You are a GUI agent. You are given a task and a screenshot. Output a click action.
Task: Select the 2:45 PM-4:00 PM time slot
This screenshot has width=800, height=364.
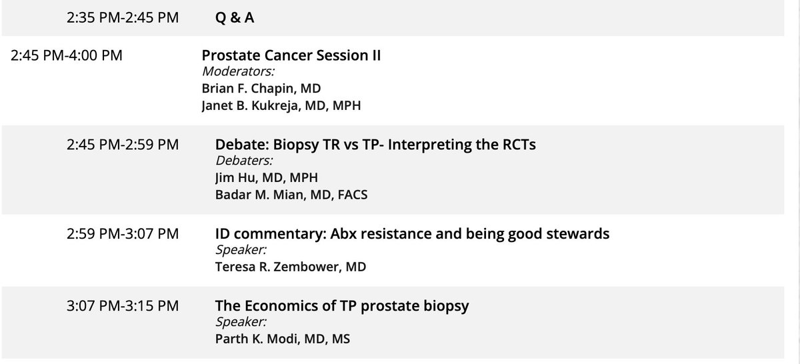coord(67,55)
